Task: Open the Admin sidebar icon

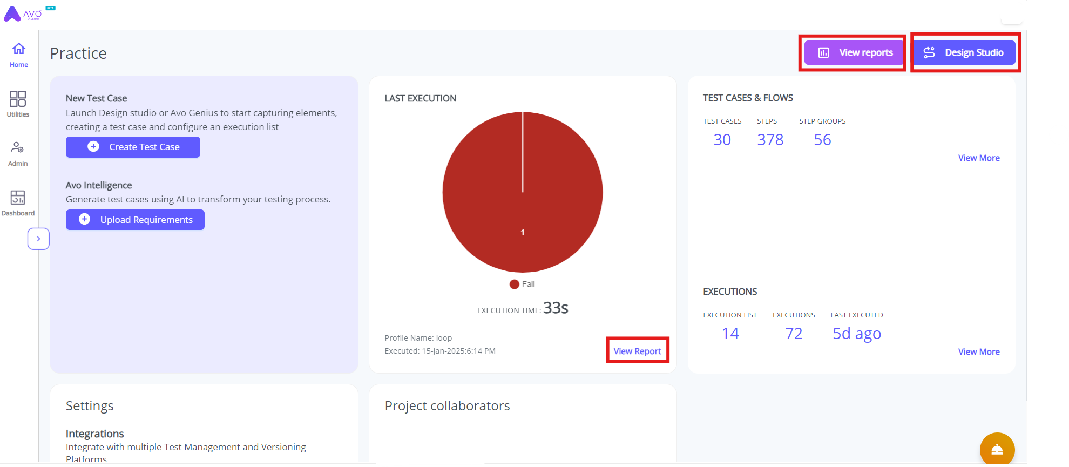Action: [x=18, y=153]
